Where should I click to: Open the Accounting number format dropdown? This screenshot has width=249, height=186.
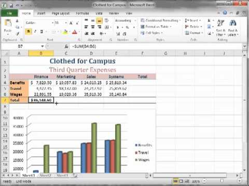[135, 21]
